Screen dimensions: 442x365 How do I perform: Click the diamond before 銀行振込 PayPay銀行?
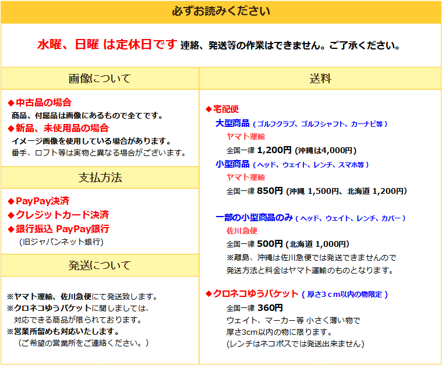10,229
